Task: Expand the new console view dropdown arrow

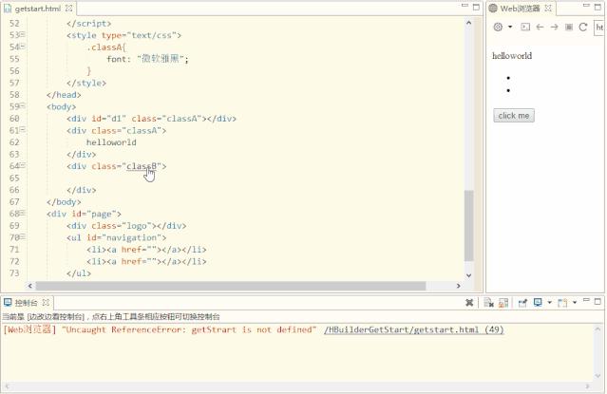Action: pos(575,302)
